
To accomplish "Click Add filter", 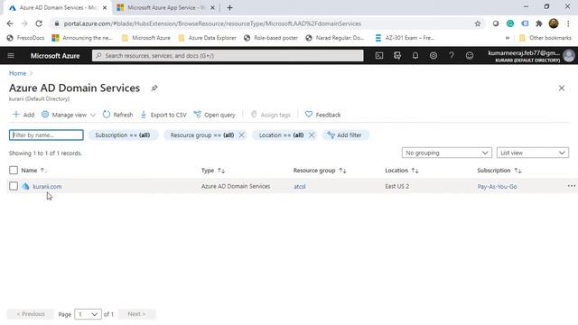I will point(345,135).
